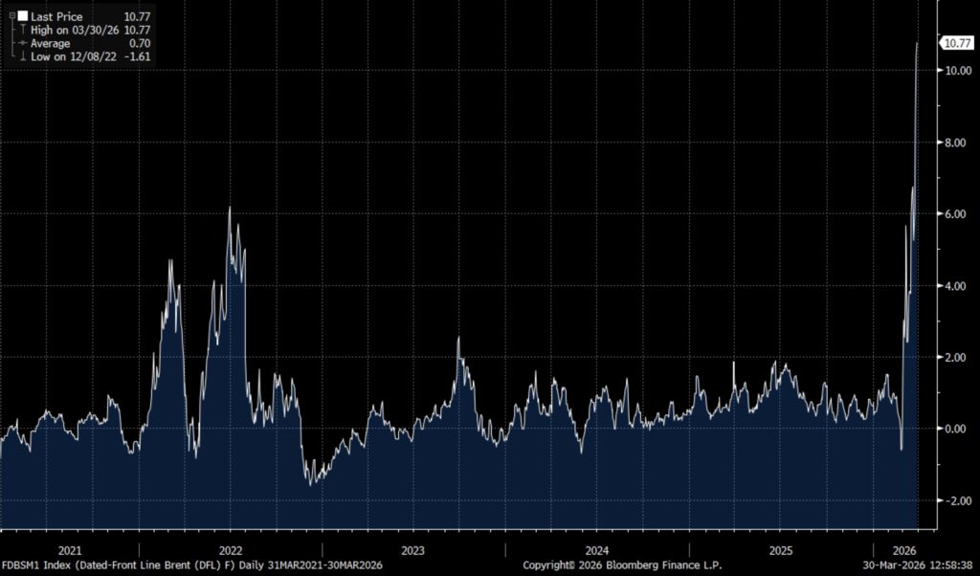Click the 10.77 last price axis tag
This screenshot has height=576, width=980.
click(957, 43)
